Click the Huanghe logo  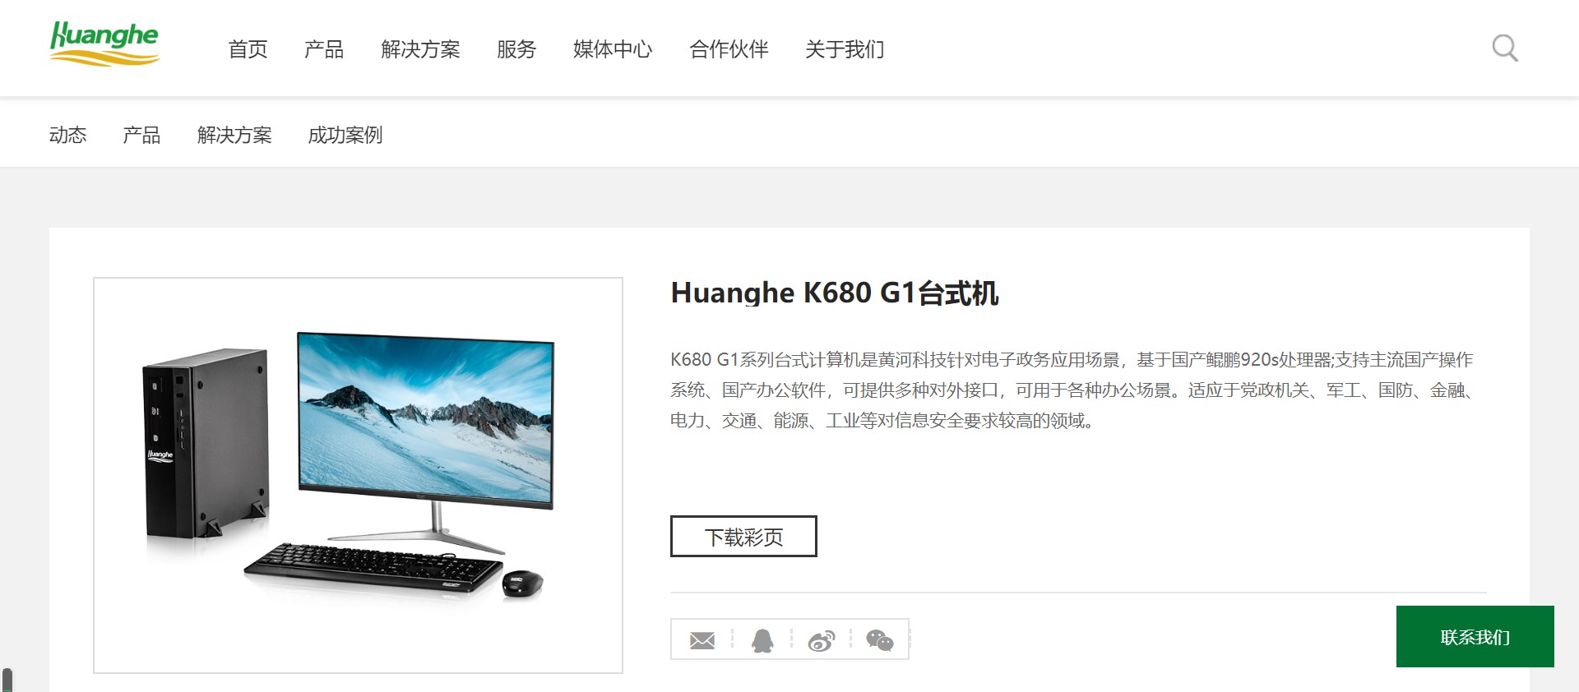pos(104,44)
